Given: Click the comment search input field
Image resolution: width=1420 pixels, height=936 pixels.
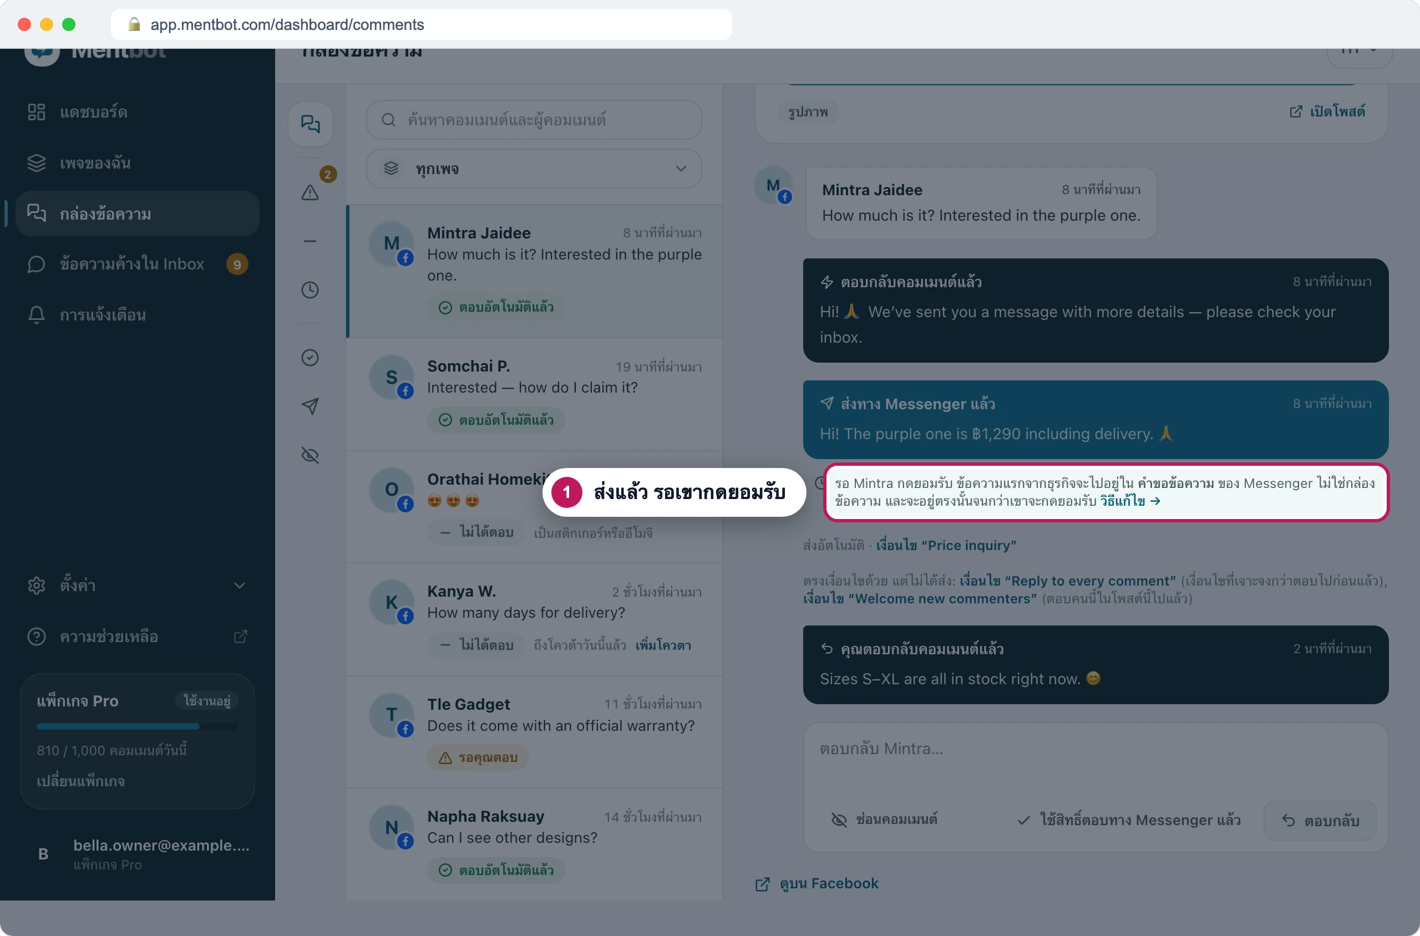Looking at the screenshot, I should coord(534,120).
